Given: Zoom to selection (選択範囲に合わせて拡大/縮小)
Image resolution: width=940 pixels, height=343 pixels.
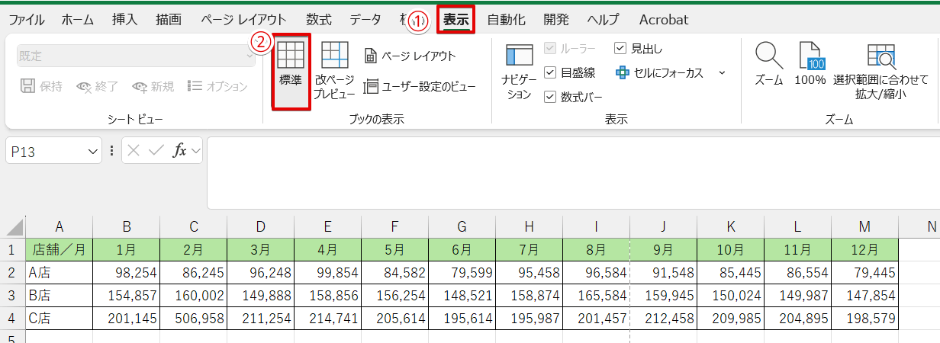Looking at the screenshot, I should click(x=881, y=72).
